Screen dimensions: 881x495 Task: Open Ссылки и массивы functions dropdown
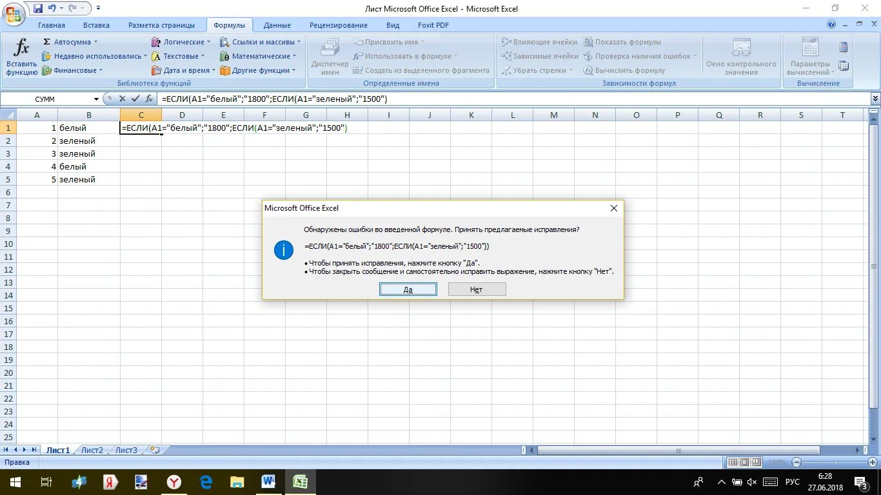click(x=261, y=42)
